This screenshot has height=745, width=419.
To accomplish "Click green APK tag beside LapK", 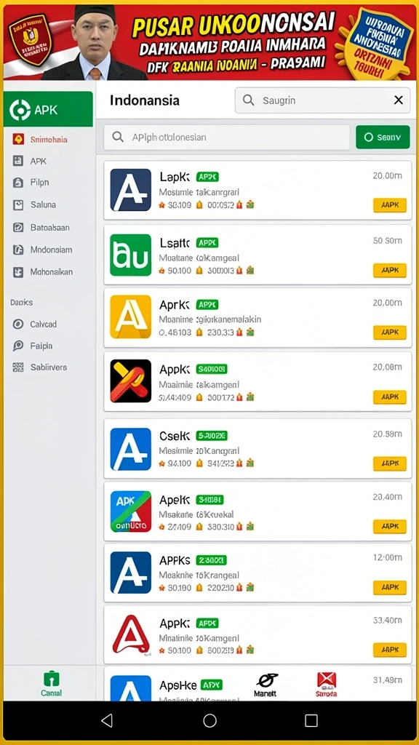I will 207,177.
